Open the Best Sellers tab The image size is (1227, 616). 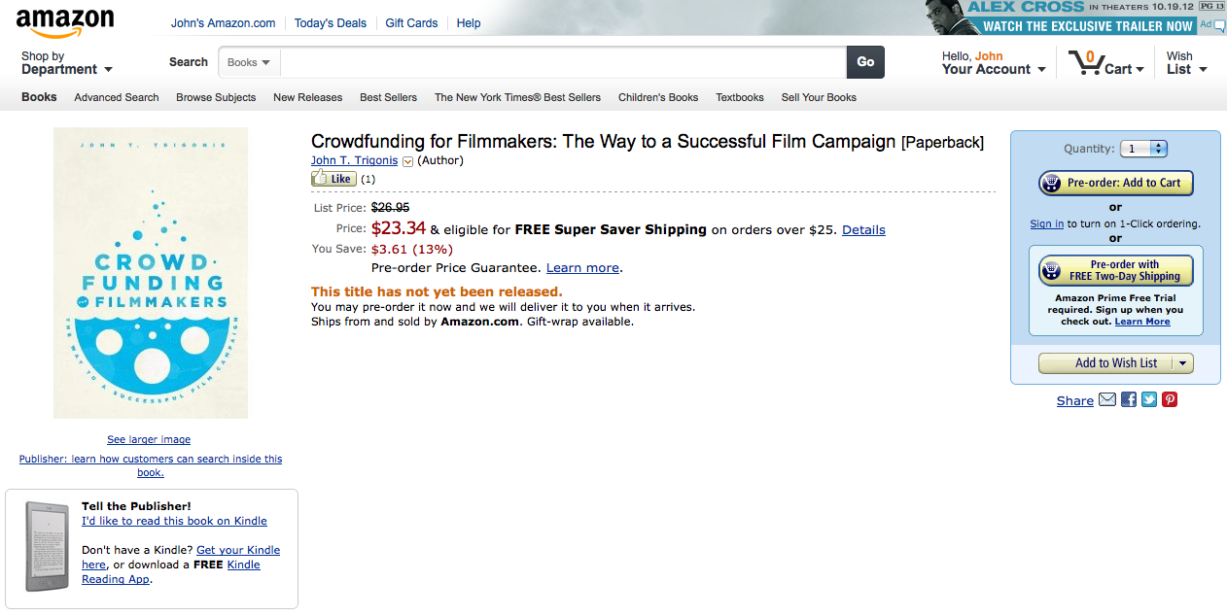click(x=388, y=97)
